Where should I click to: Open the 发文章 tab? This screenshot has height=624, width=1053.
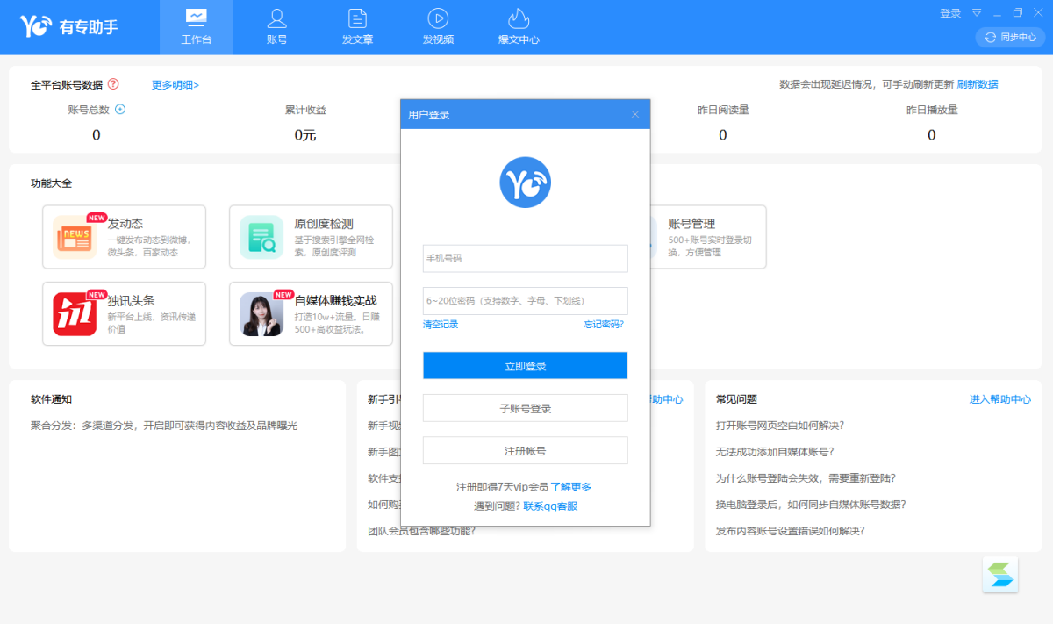coord(357,27)
